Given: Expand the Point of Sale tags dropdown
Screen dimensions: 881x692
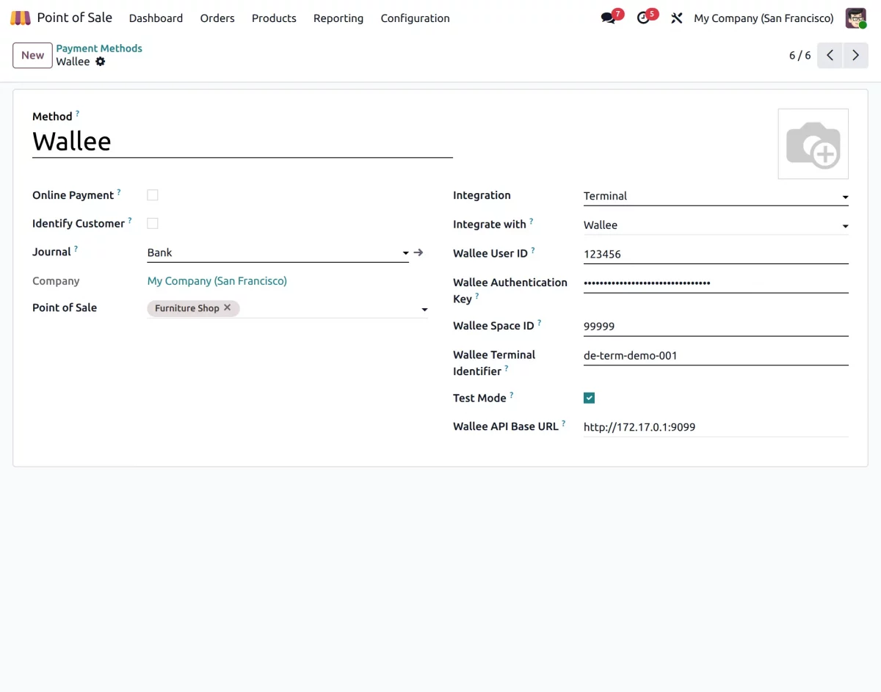Looking at the screenshot, I should pos(424,310).
